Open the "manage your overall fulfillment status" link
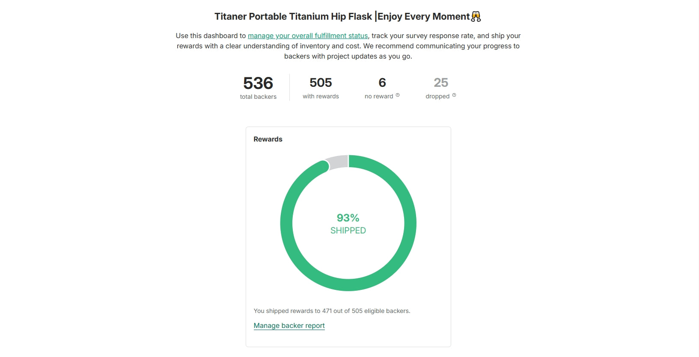Viewport: 699px width, 357px height. (307, 36)
